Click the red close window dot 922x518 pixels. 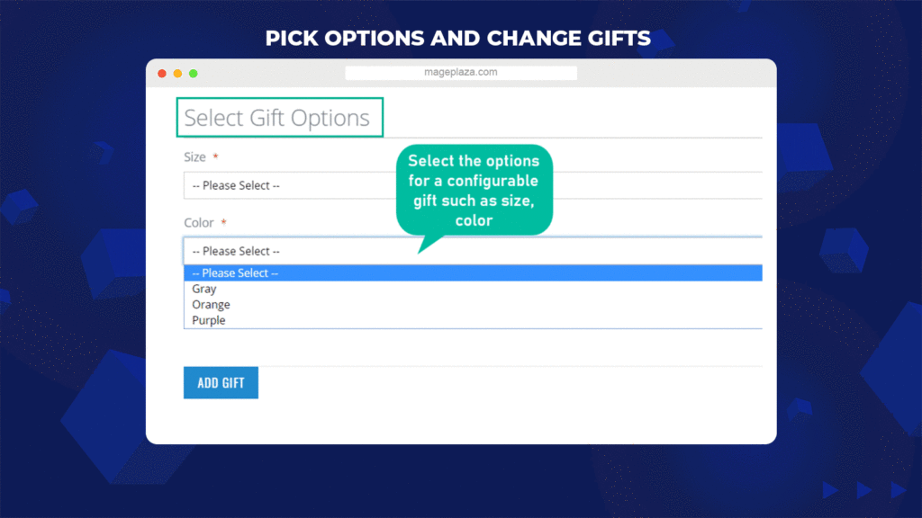pos(162,73)
